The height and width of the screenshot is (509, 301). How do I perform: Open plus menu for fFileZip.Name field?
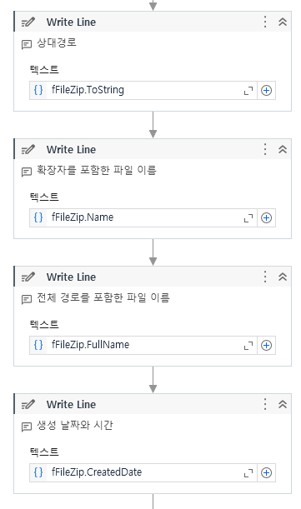(266, 217)
